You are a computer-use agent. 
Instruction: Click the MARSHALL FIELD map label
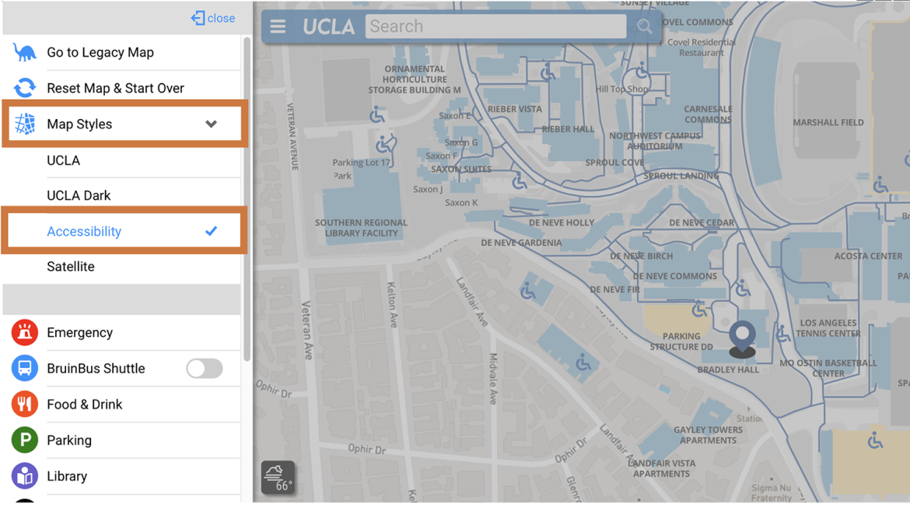coord(828,122)
